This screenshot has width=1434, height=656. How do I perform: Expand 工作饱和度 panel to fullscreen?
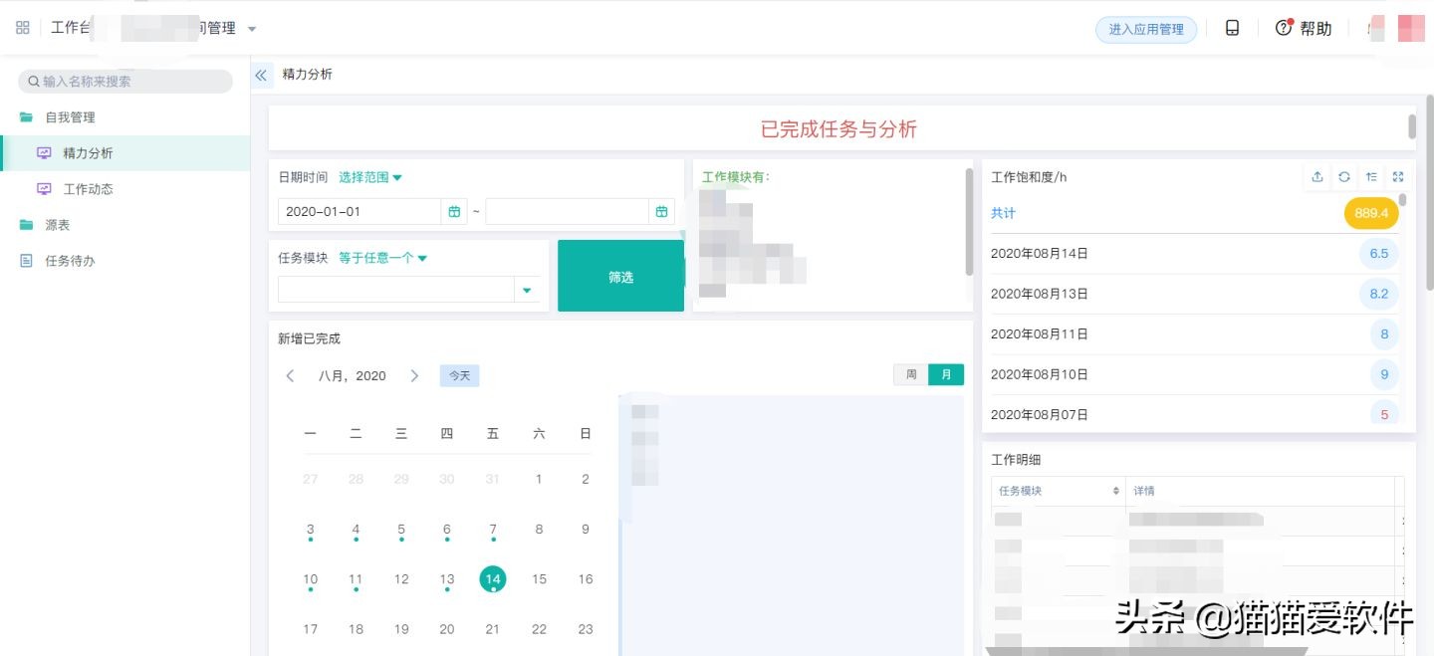coord(1398,176)
